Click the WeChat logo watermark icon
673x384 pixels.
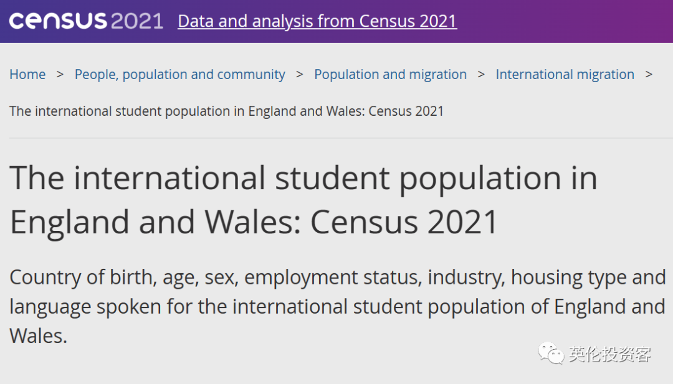[552, 354]
